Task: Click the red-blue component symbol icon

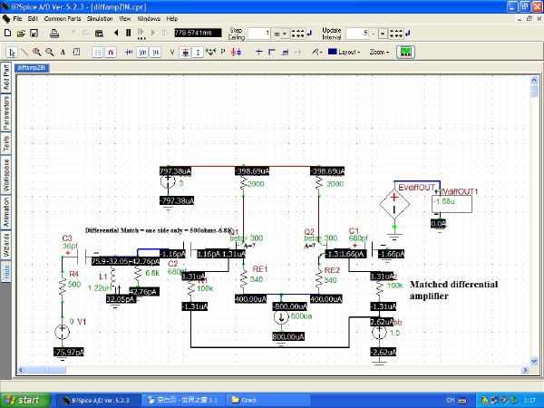Action: (236, 53)
